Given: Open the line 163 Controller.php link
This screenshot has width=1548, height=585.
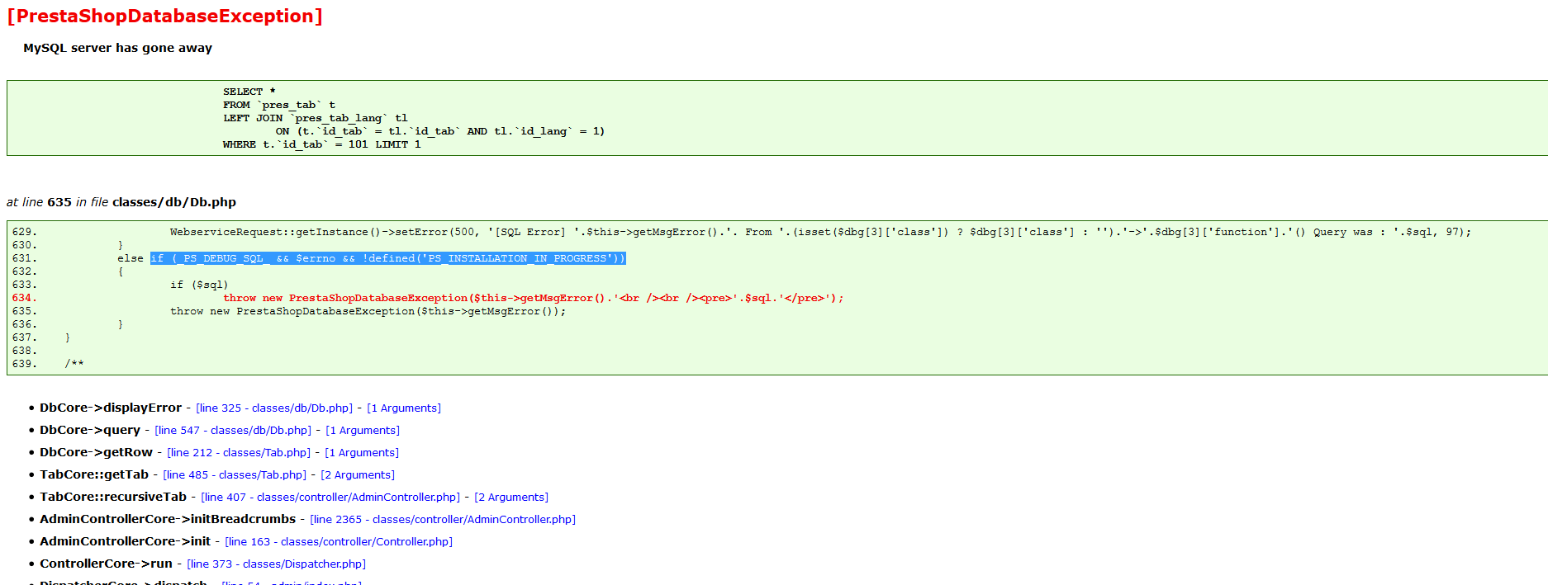Looking at the screenshot, I should click(x=339, y=542).
